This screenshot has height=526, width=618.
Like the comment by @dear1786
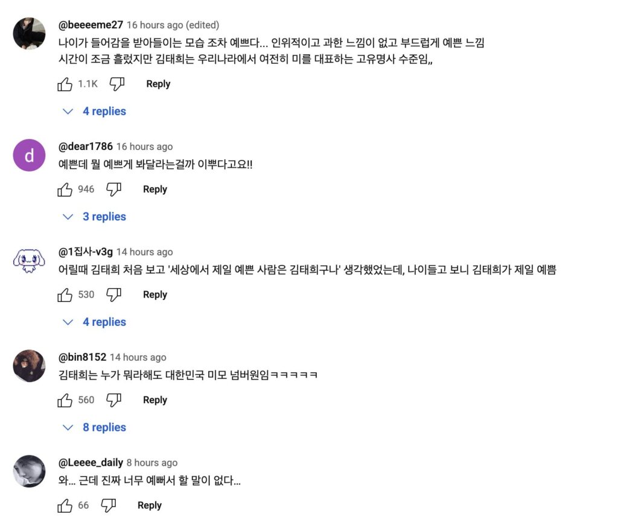coord(65,190)
